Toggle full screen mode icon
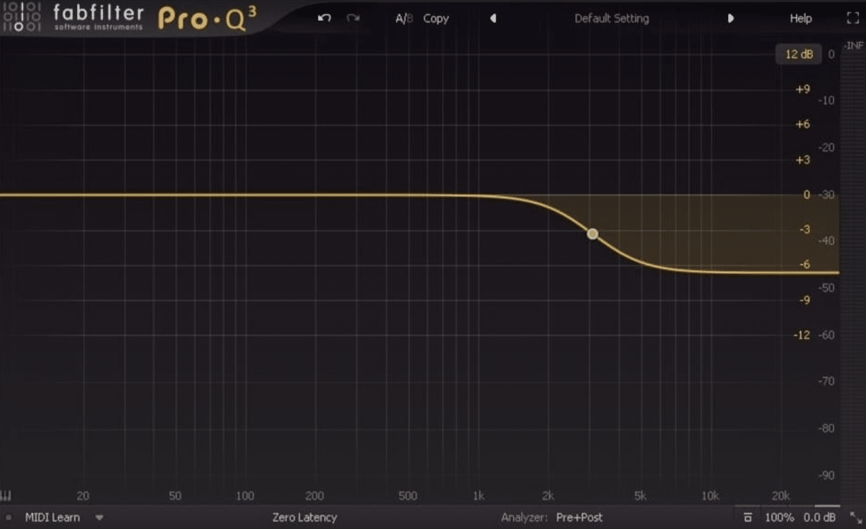This screenshot has width=866, height=529. tap(853, 19)
